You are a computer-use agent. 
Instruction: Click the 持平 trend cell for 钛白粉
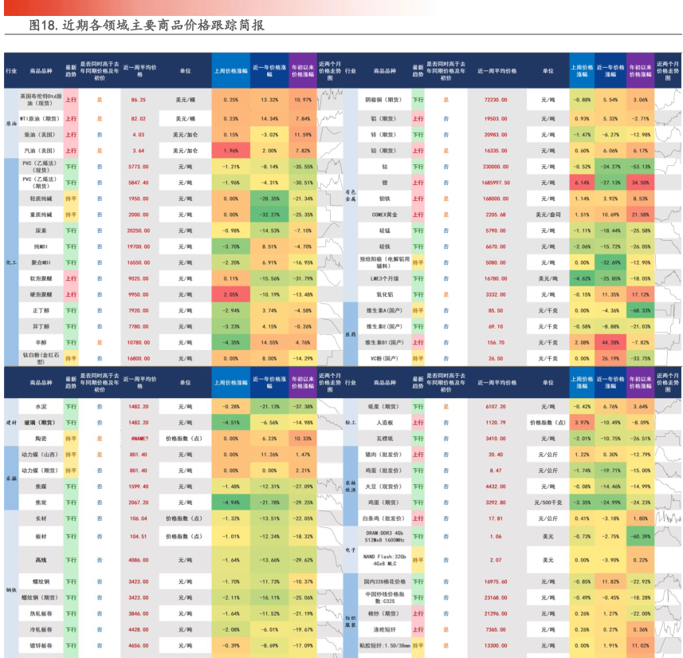pos(71,358)
